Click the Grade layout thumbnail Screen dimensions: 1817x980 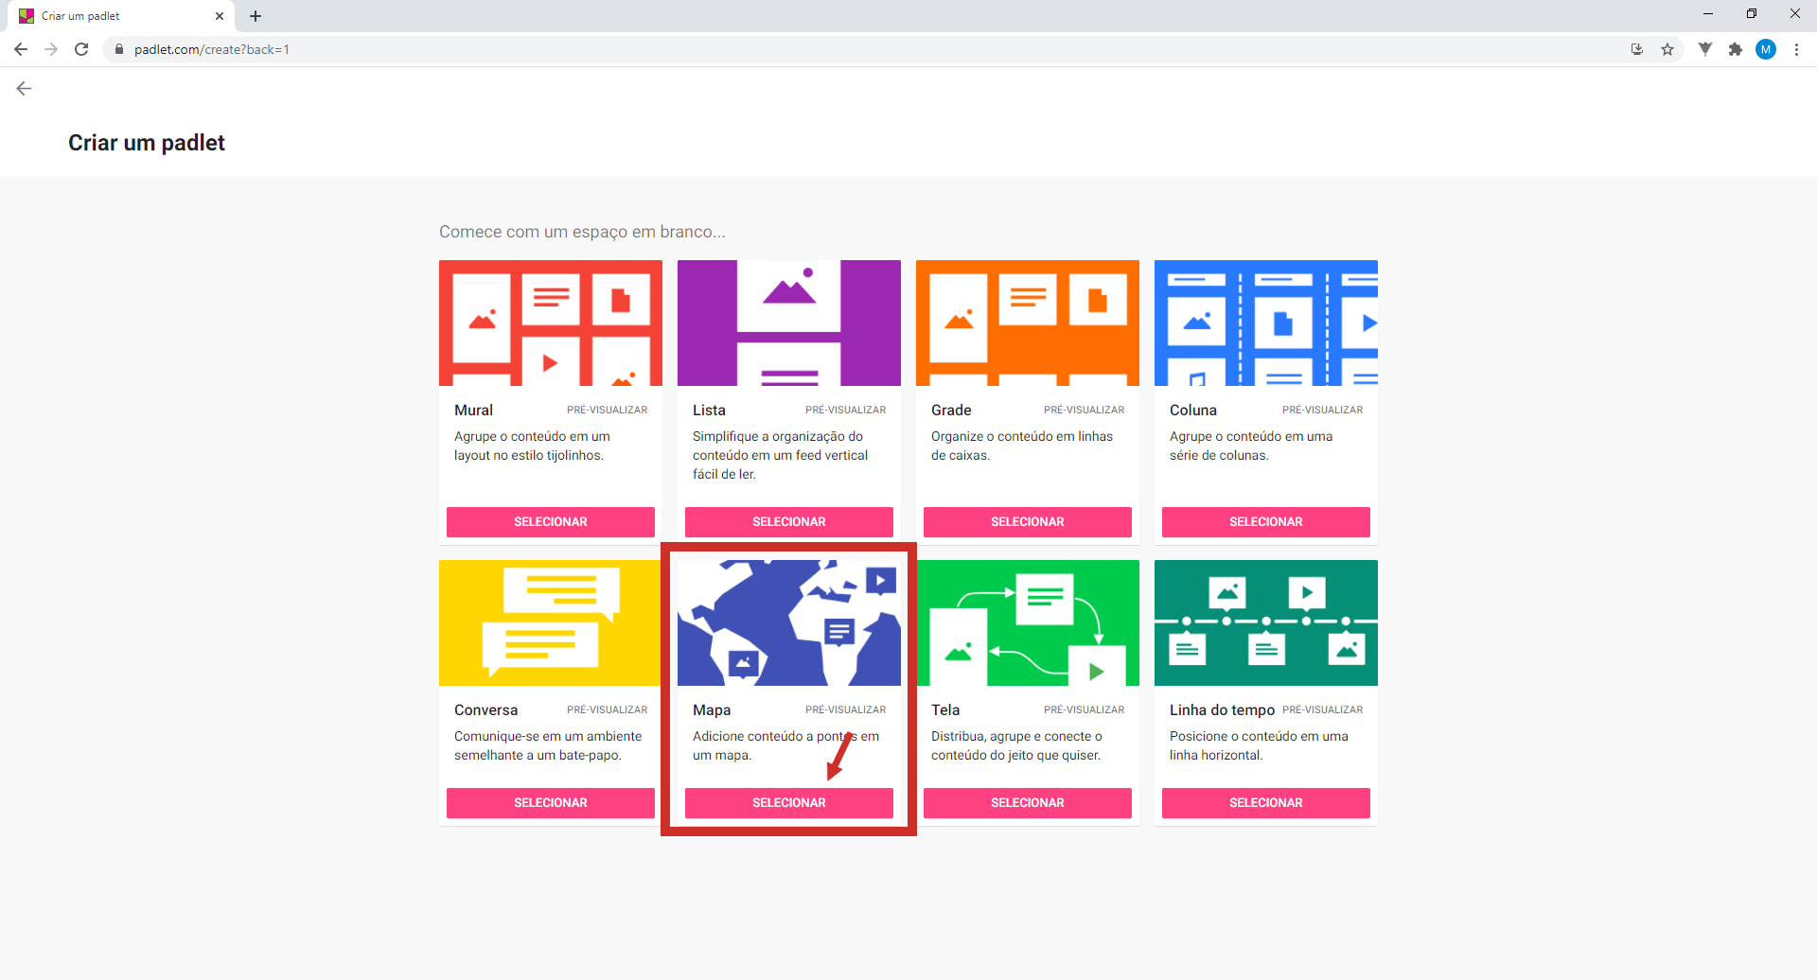click(1028, 323)
